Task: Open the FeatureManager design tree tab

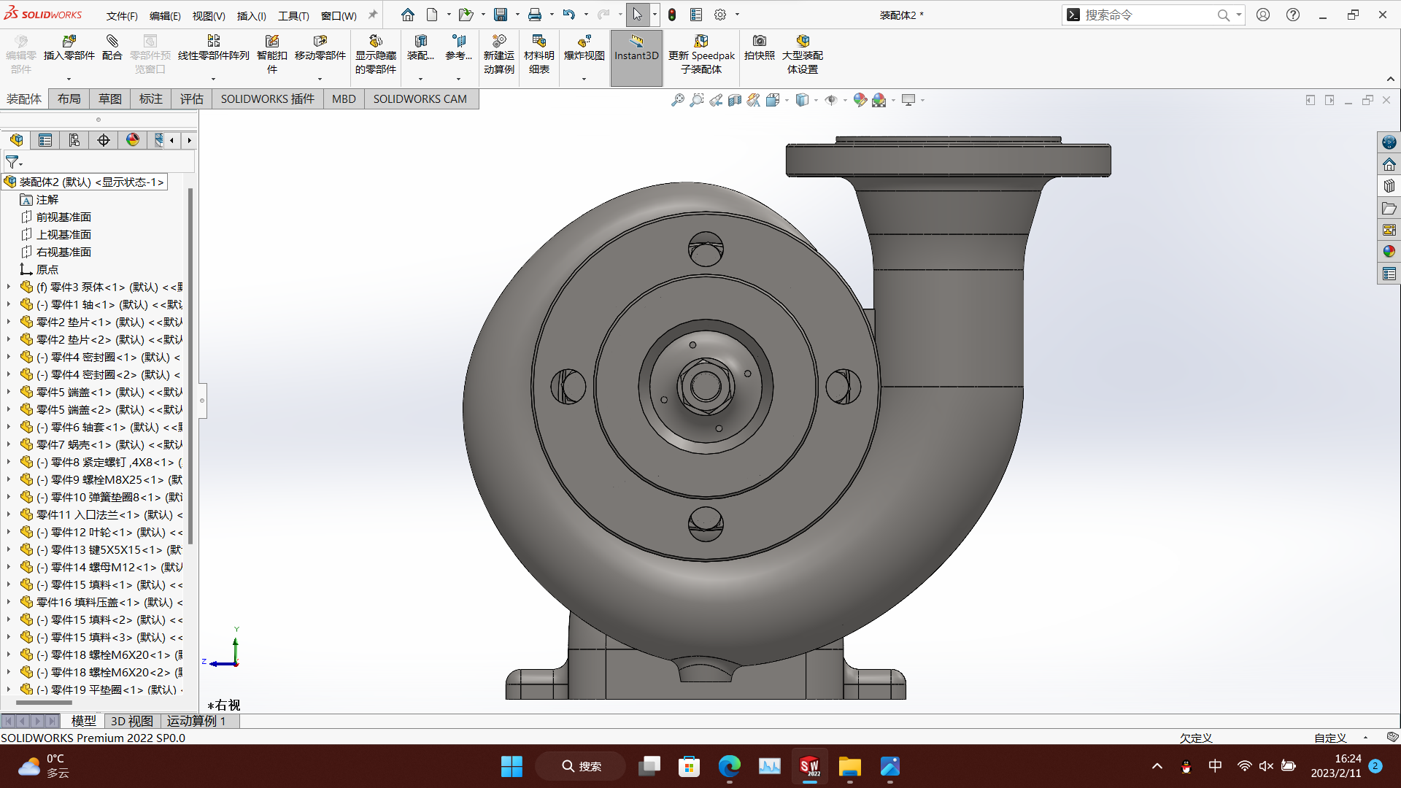Action: pos(16,140)
